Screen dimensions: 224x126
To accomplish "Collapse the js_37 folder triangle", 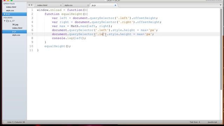I will tap(5, 21).
